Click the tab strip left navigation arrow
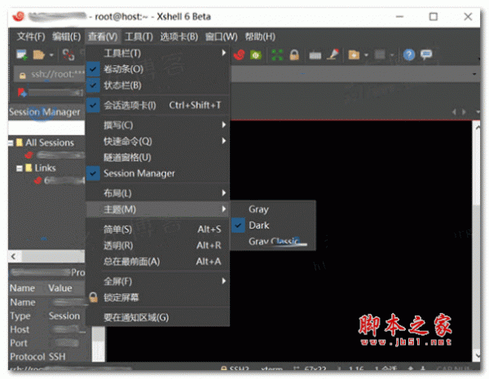 pos(454,111)
